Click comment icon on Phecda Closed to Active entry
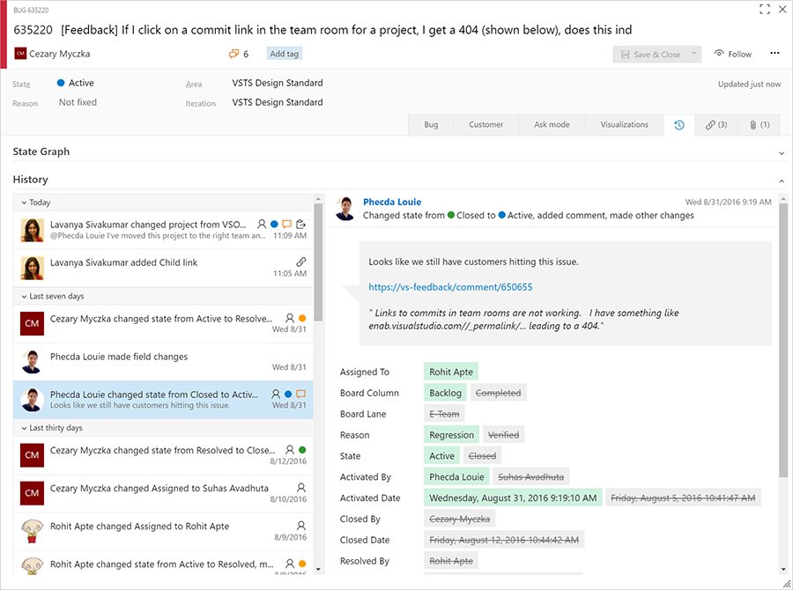 pyautogui.click(x=301, y=394)
